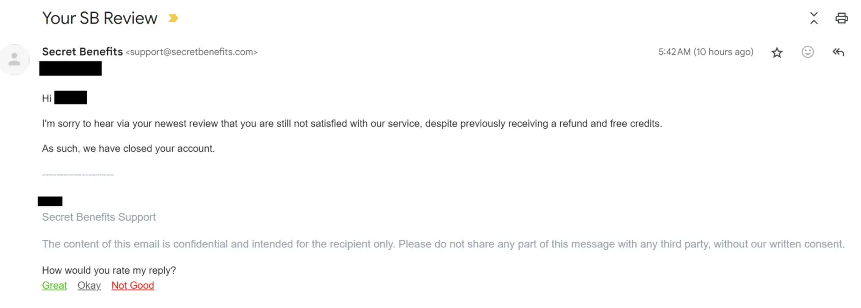This screenshot has width=861, height=308.
Task: Open the sender's profile avatar
Action: coord(15,60)
